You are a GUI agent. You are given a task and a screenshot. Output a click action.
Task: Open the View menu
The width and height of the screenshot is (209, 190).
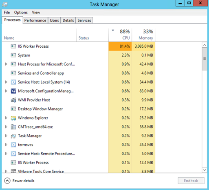pyautogui.click(x=36, y=13)
